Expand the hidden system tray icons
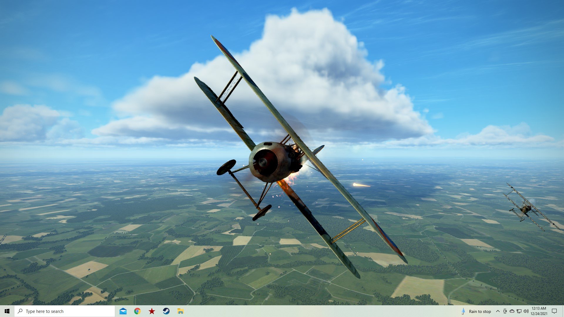 [x=498, y=311]
